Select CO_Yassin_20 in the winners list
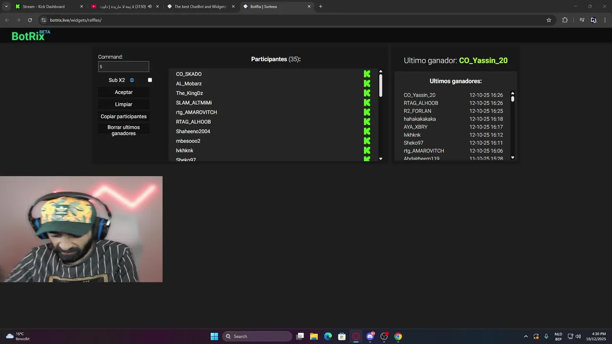This screenshot has width=612, height=344. pos(419,95)
